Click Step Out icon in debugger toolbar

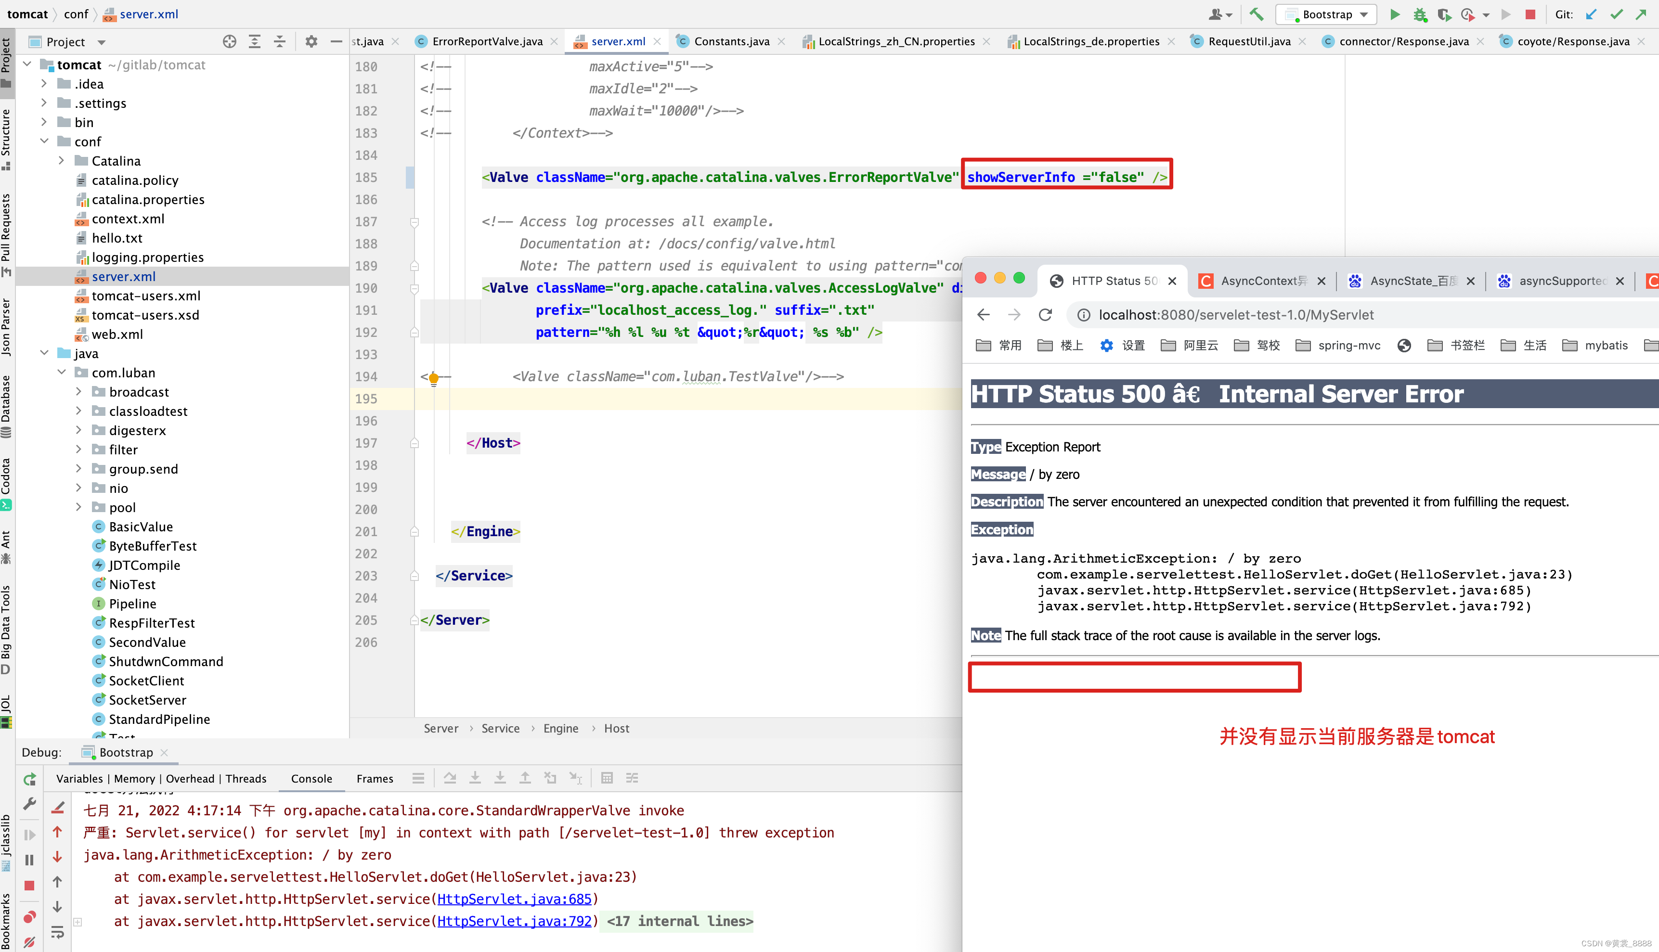coord(525,778)
